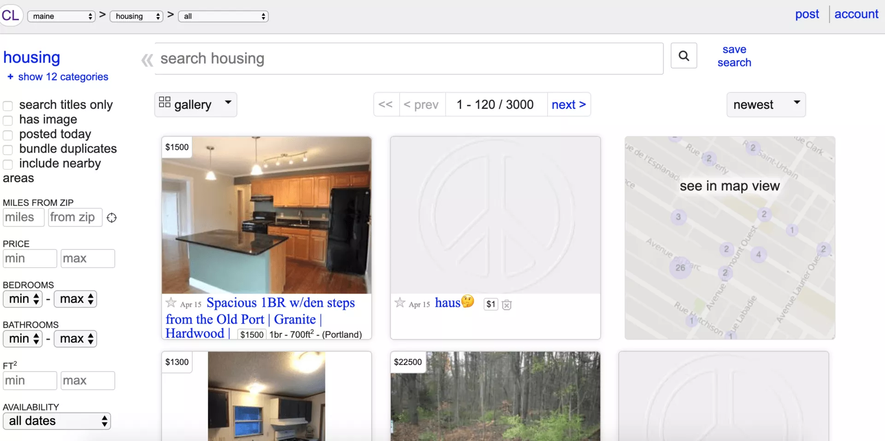Open the $1500 kitchen photo thumbnail
The image size is (885, 441).
(x=266, y=215)
